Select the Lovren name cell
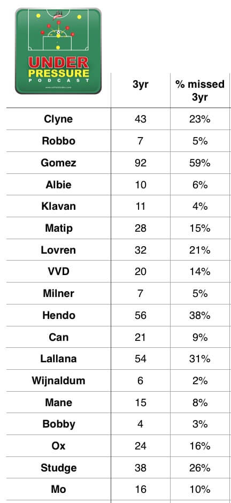The image size is (231, 503). 58,250
